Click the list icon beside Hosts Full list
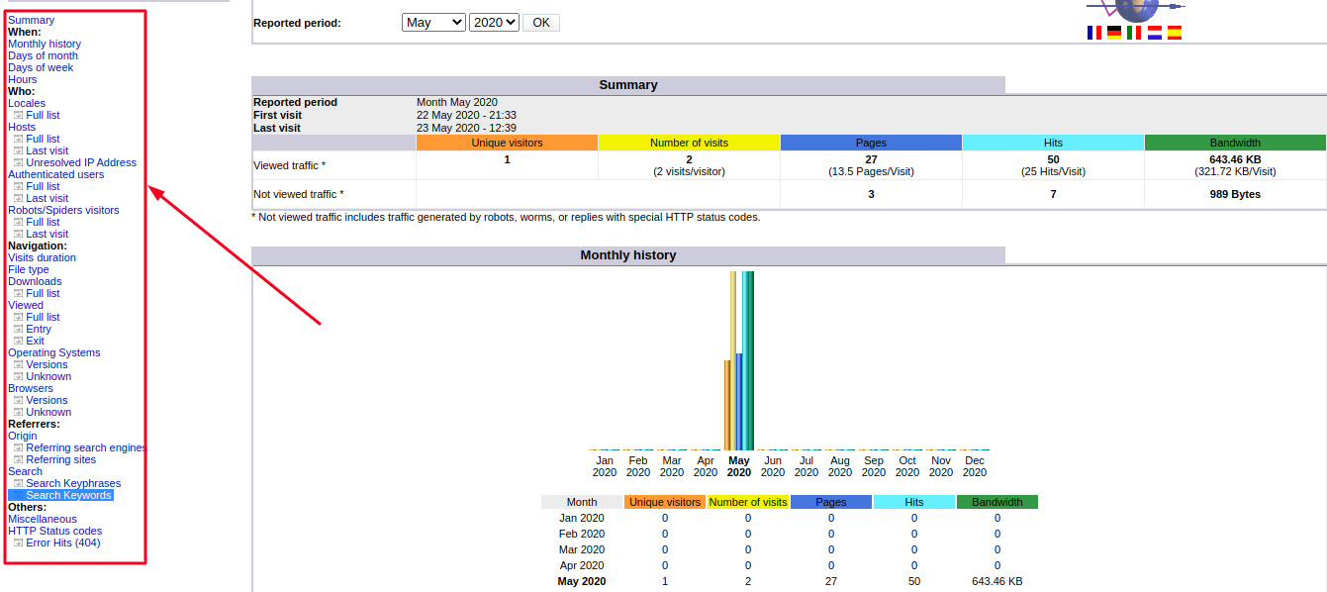 click(18, 139)
